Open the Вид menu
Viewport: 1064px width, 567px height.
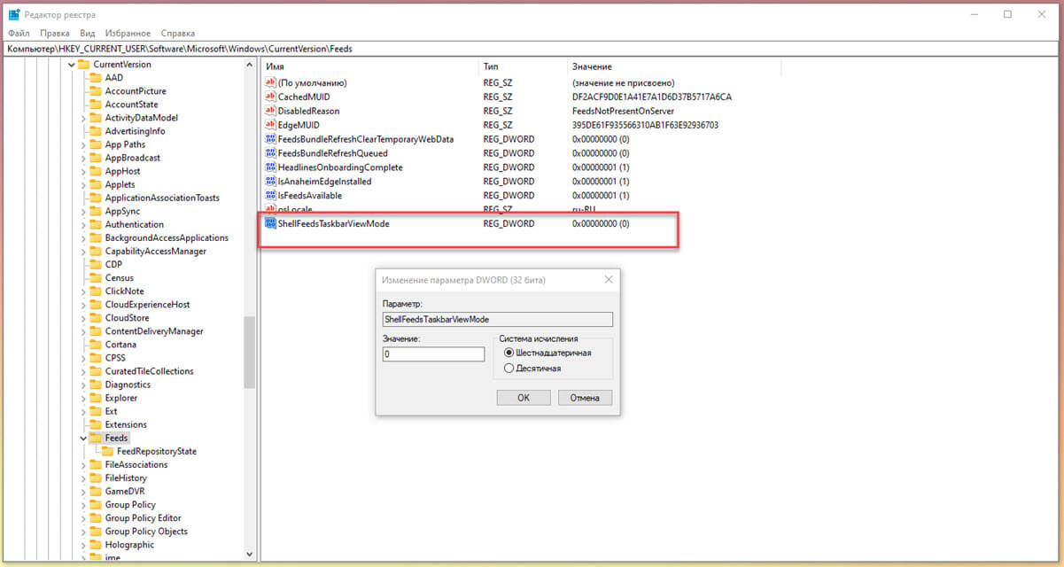click(87, 33)
